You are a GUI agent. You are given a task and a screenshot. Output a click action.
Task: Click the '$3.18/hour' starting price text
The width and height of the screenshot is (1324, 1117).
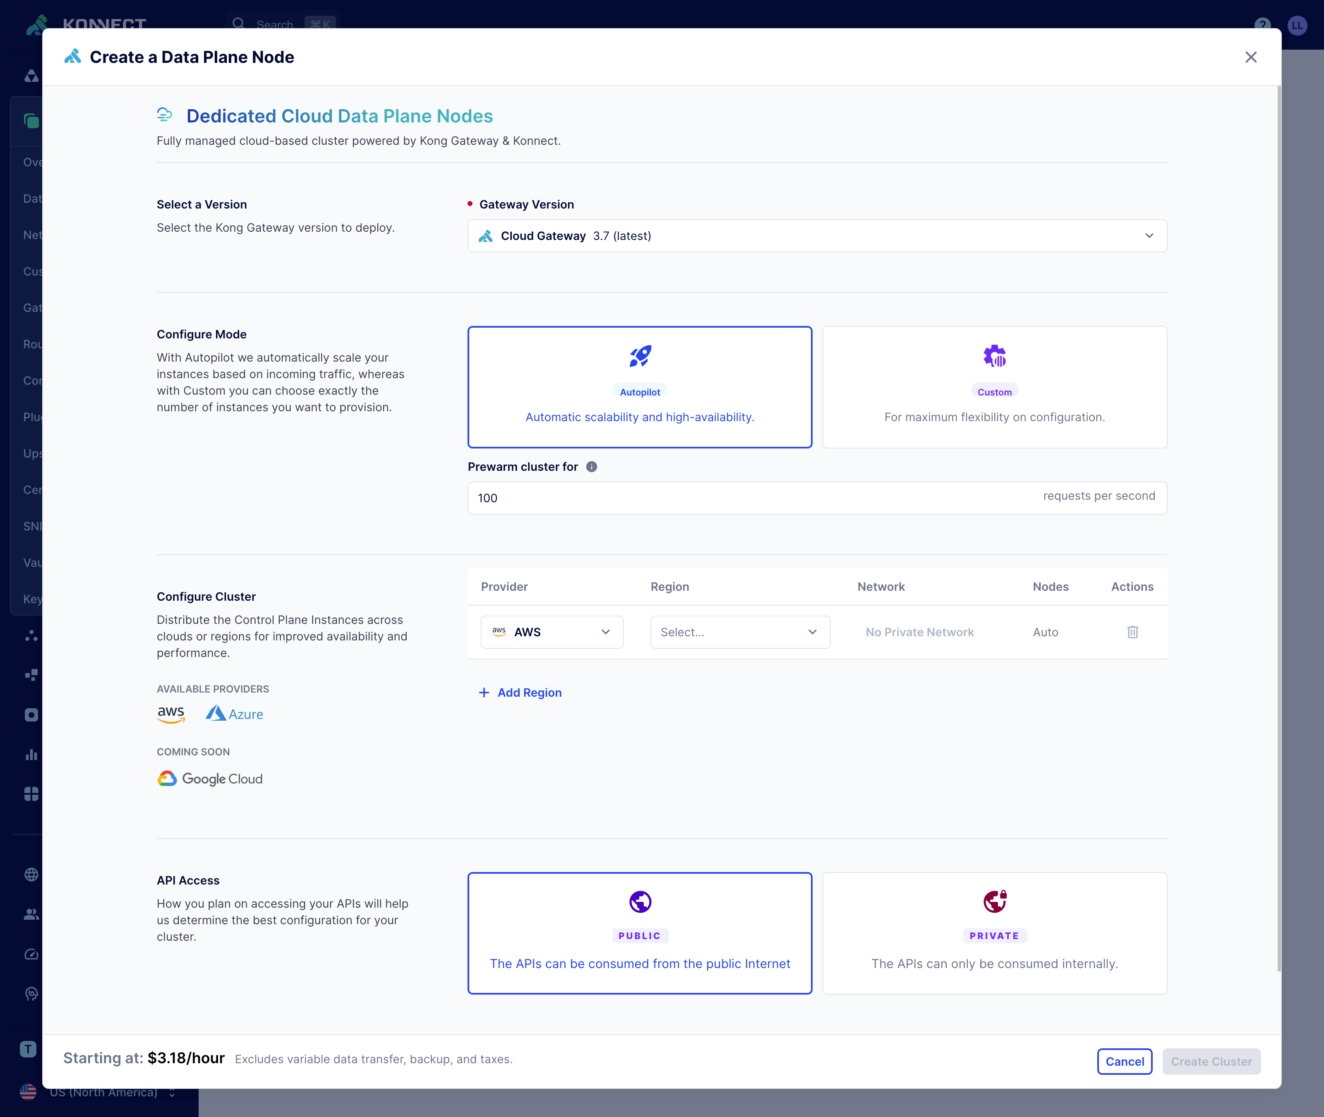(186, 1058)
